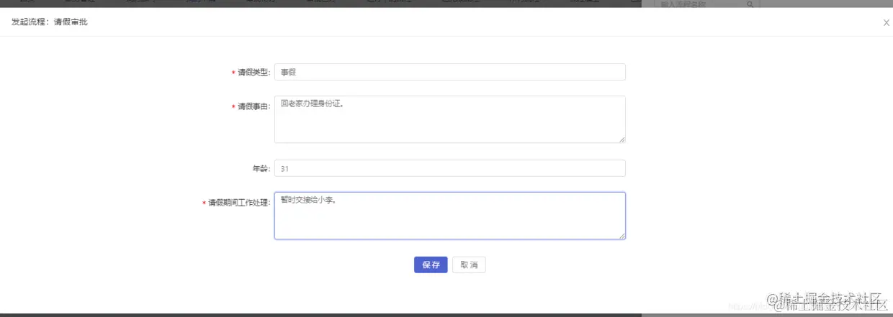This screenshot has width=893, height=317.
Task: Grab the resize handle of 请假事由 text area
Action: click(621, 139)
